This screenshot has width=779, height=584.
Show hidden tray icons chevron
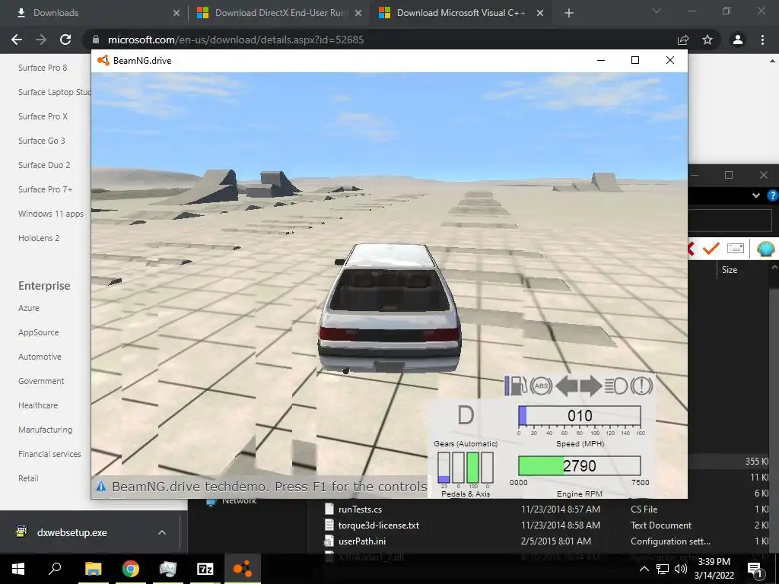(644, 569)
